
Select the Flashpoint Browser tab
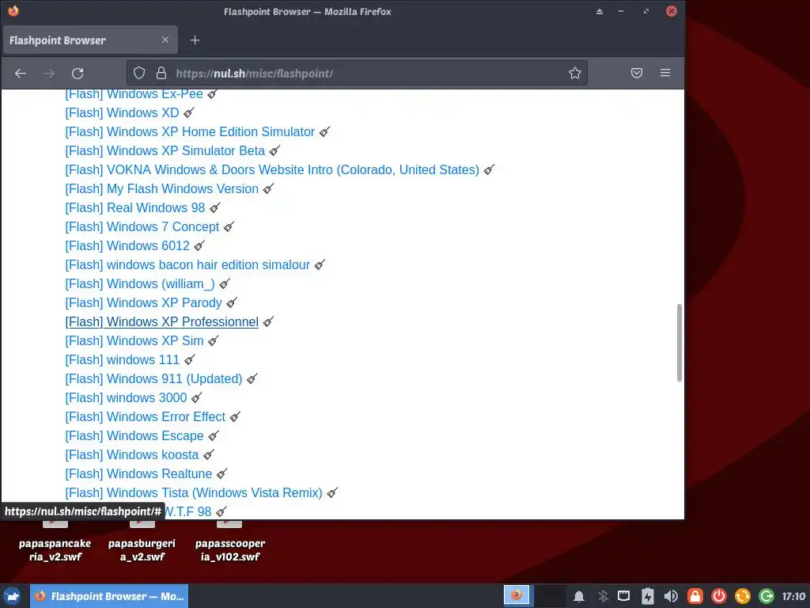90,40
